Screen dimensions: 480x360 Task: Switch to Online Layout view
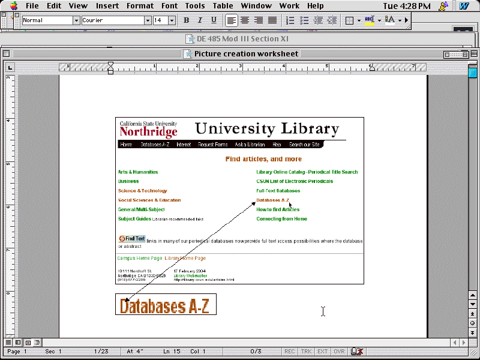click(x=18, y=342)
